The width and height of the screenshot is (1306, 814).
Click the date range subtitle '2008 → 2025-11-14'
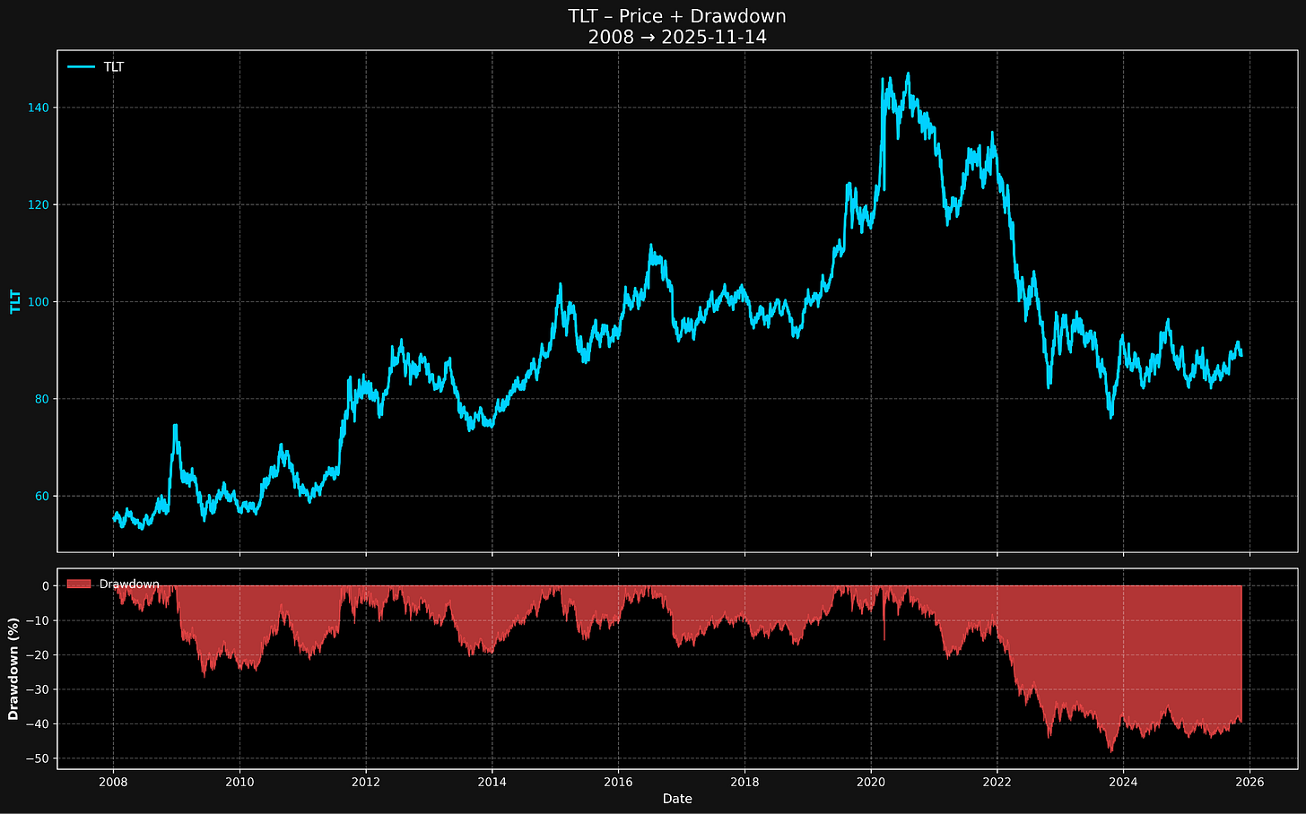pyautogui.click(x=677, y=38)
